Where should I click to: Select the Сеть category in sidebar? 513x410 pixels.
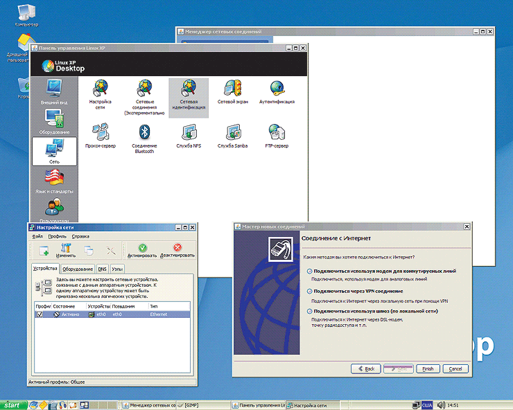point(54,151)
